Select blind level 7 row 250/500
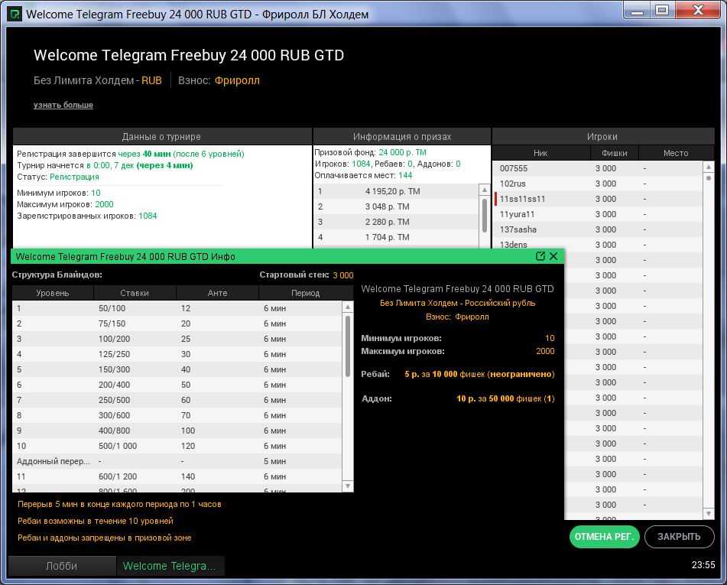This screenshot has height=585, width=727. coord(177,401)
